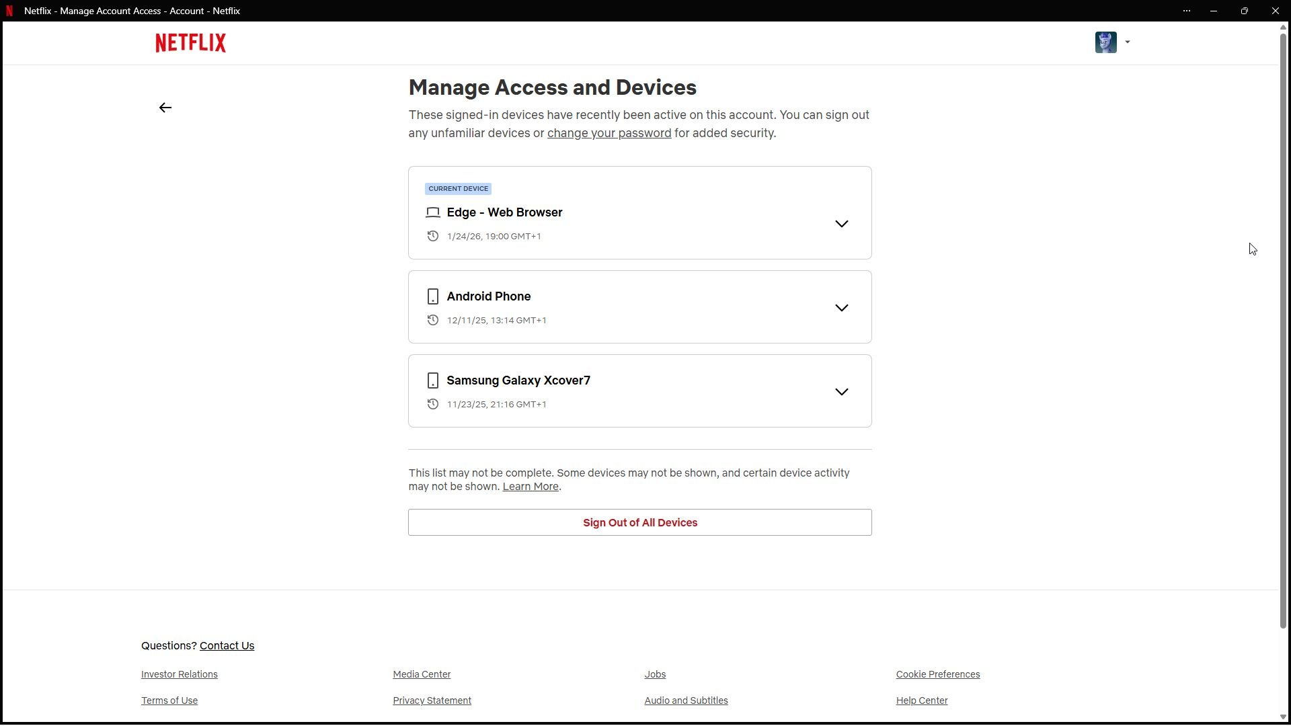Image resolution: width=1291 pixels, height=726 pixels.
Task: Open Cookie Preferences footer link
Action: tap(938, 674)
